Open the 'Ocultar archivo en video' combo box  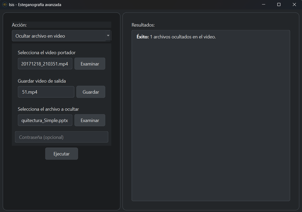tap(58, 36)
